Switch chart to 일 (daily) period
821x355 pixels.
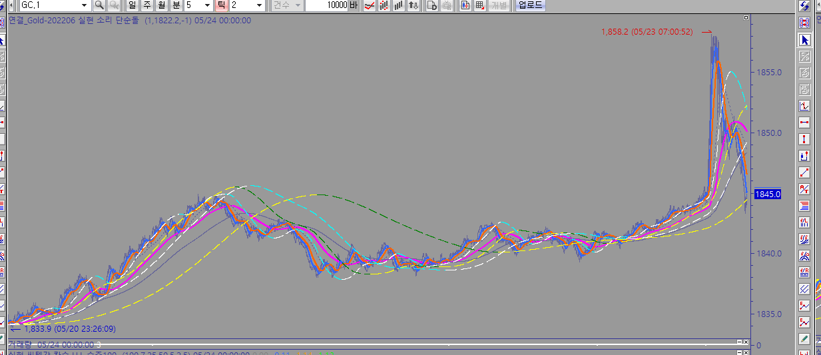[x=132, y=5]
